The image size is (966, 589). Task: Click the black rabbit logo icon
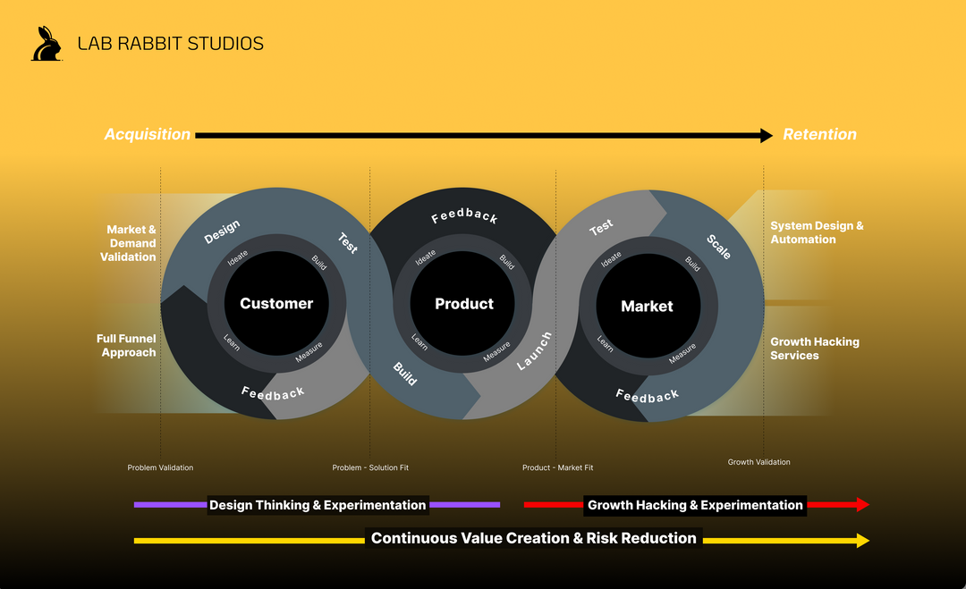(47, 44)
